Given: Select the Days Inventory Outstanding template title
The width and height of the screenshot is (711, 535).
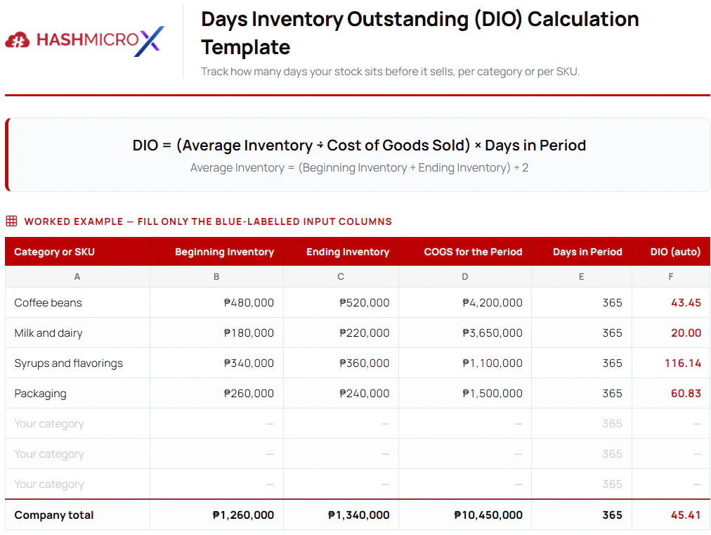Looking at the screenshot, I should click(x=420, y=33).
